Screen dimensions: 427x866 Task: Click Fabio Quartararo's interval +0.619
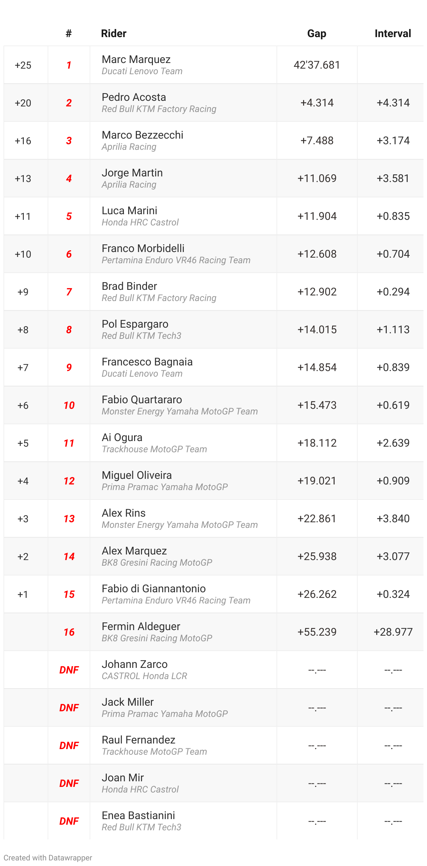393,405
